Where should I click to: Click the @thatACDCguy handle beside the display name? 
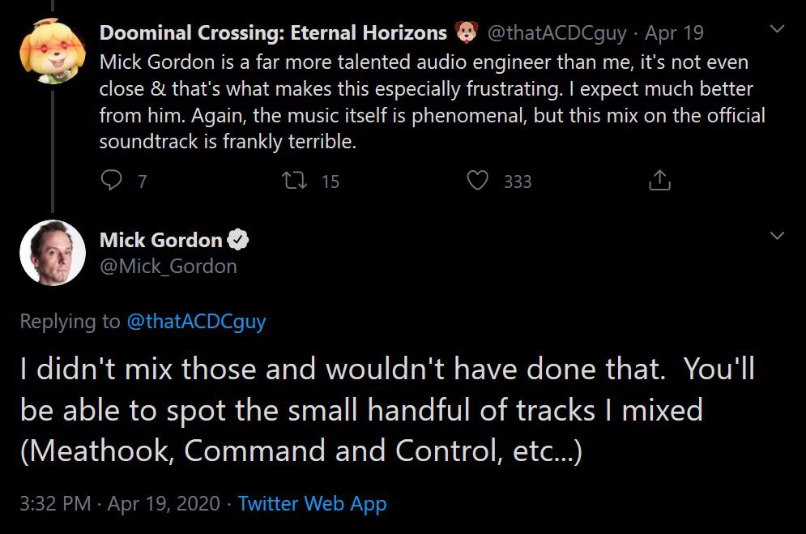(x=556, y=33)
